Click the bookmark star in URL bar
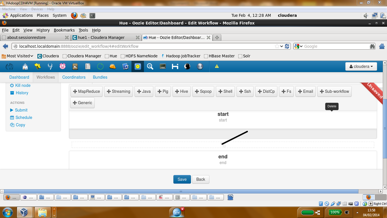Image resolution: width=387 pixels, height=218 pixels. tap(277, 46)
